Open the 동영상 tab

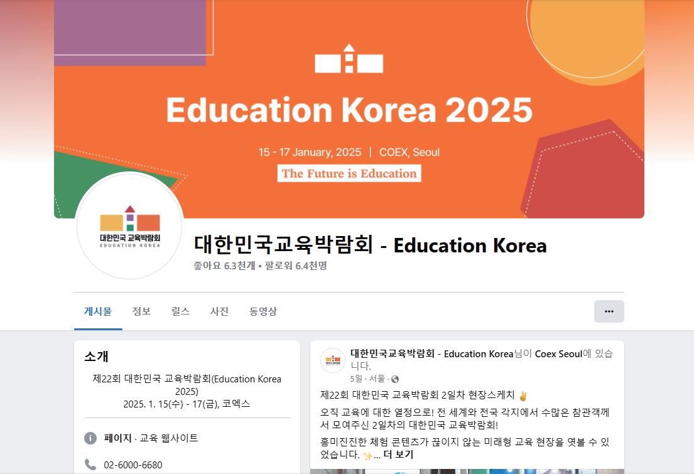pos(263,311)
